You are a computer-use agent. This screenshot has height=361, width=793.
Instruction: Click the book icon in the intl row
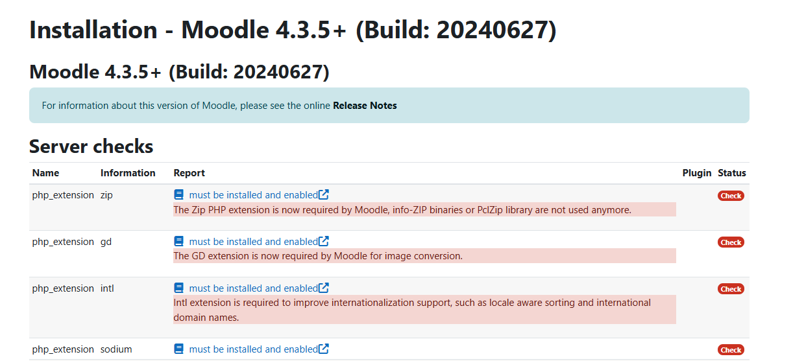pyautogui.click(x=179, y=288)
